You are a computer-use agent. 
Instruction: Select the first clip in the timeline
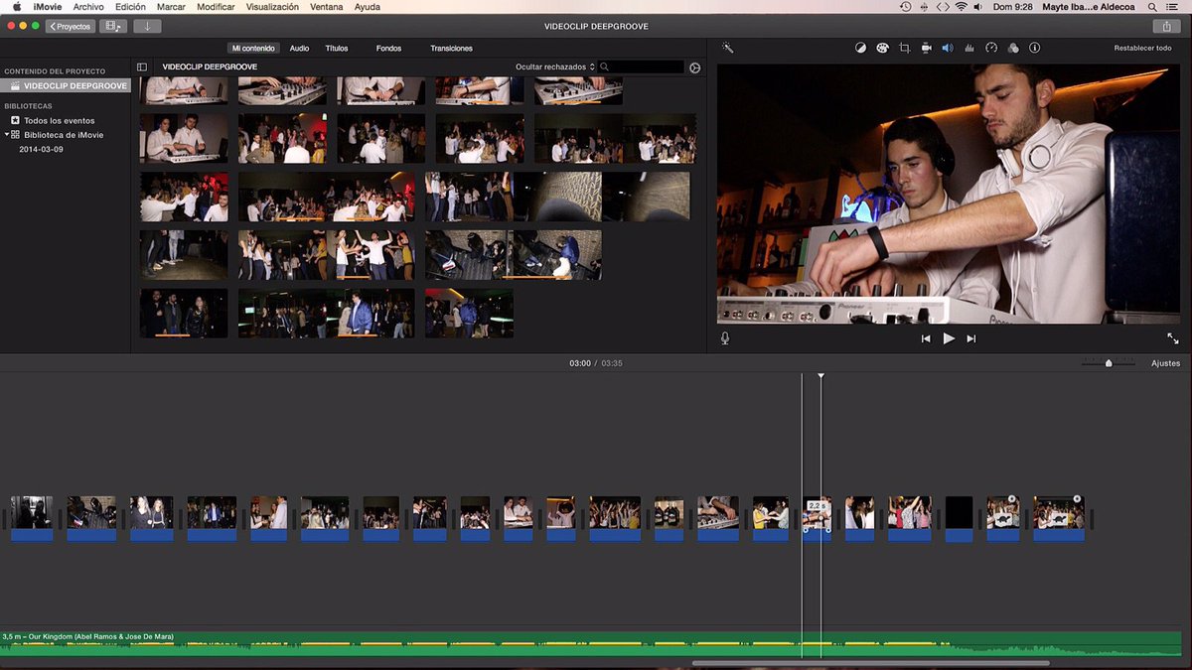click(31, 518)
